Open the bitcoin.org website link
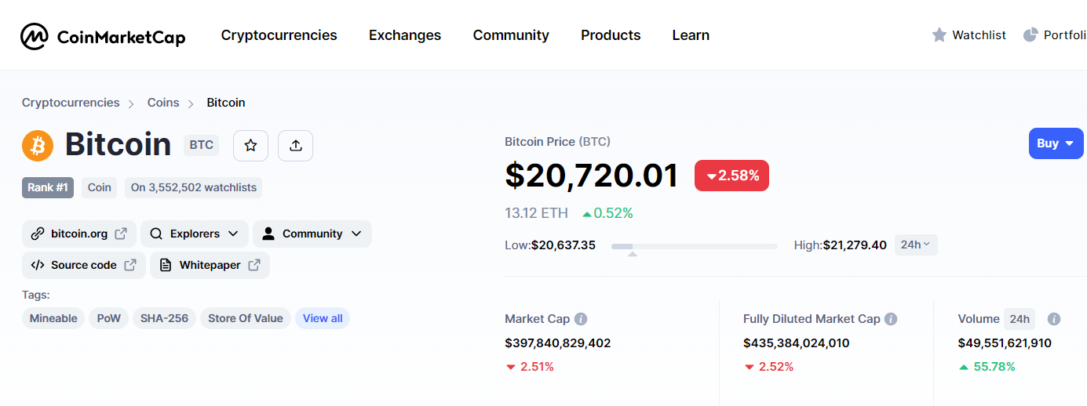1087x406 pixels. tap(79, 234)
